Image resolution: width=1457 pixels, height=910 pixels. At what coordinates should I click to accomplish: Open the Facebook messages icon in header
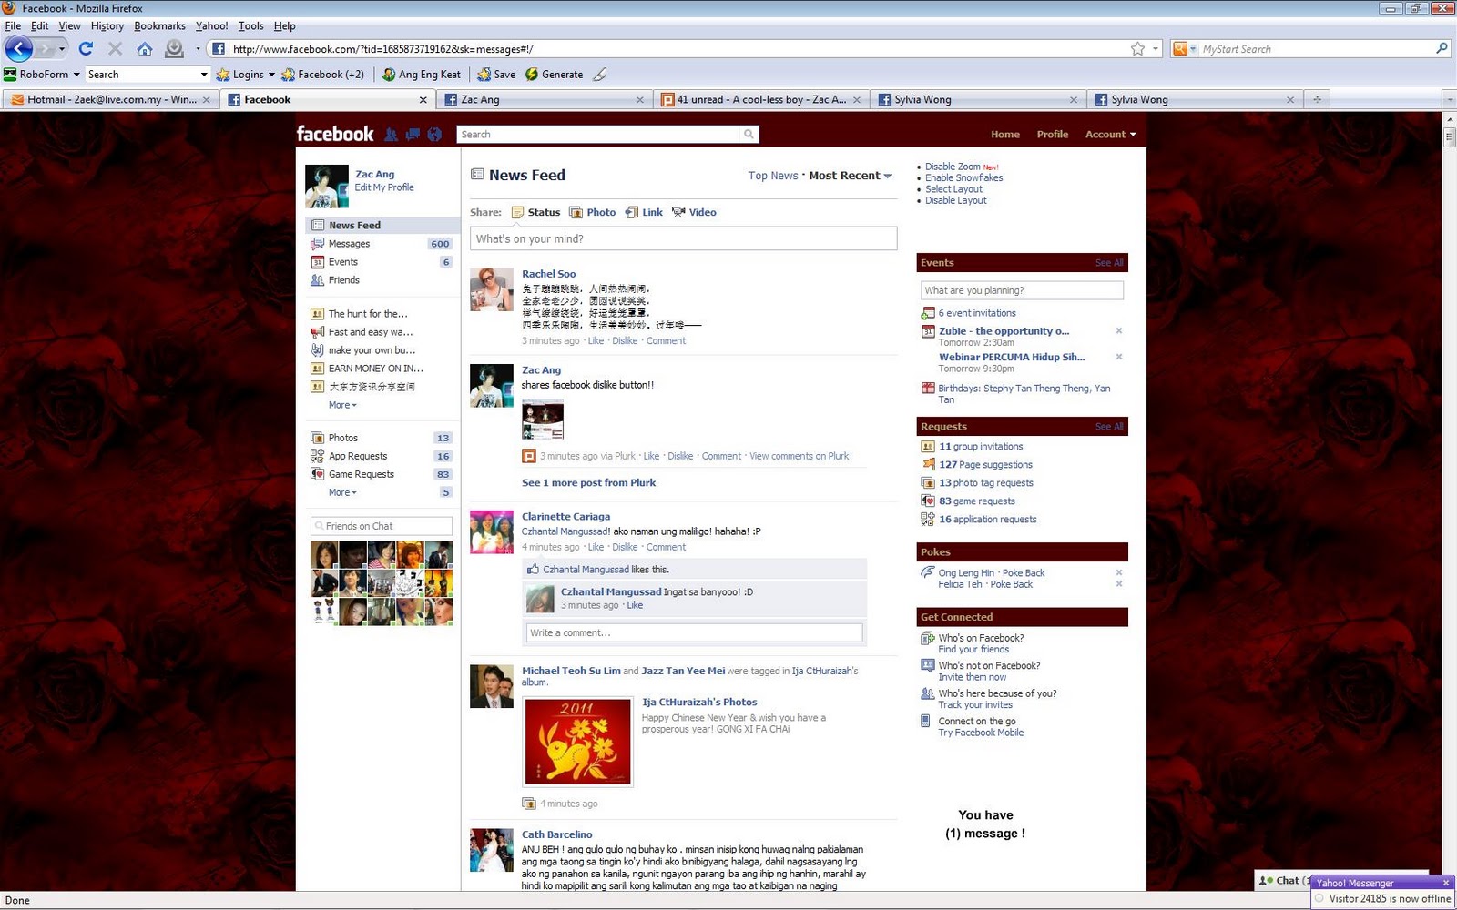click(413, 135)
